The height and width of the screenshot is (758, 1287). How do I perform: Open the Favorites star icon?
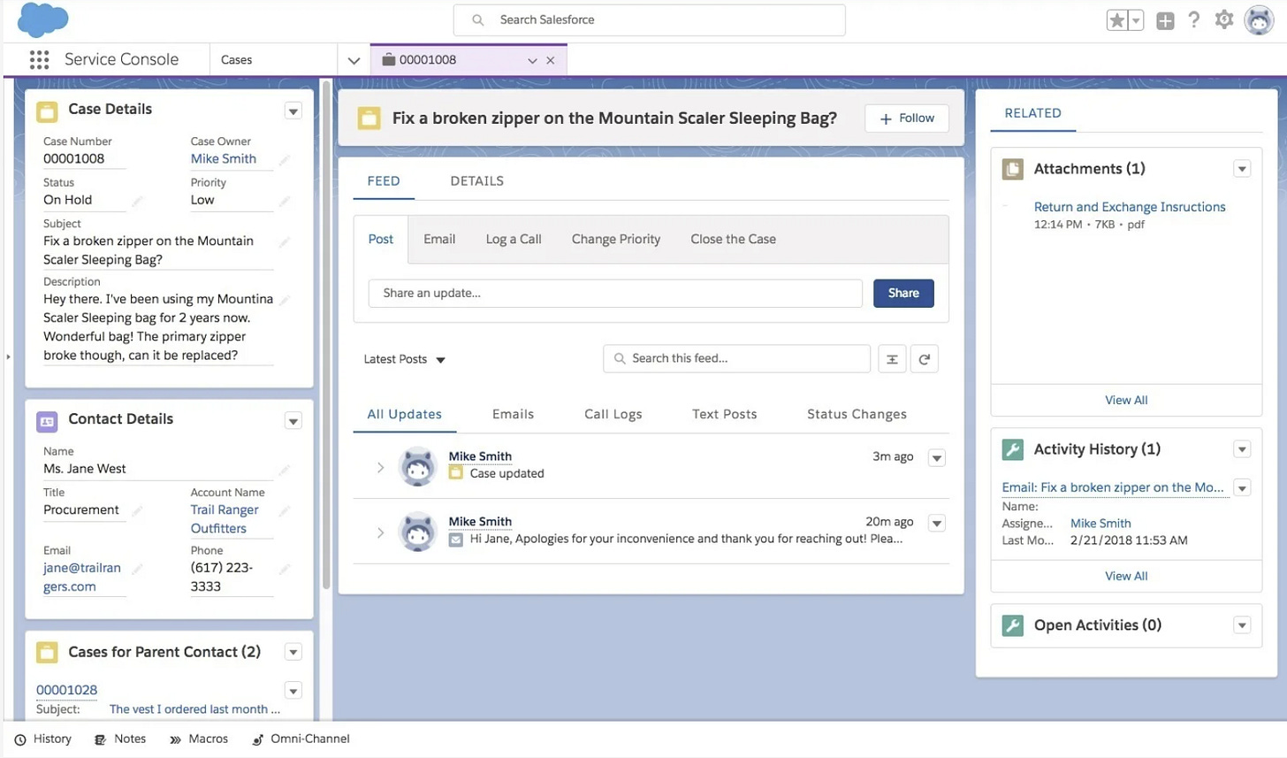pos(1117,20)
